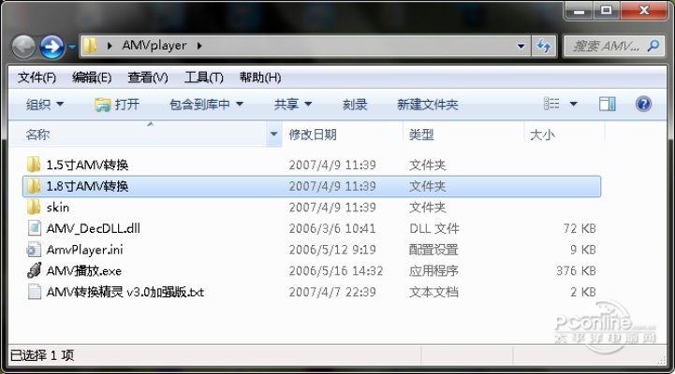Open the 组织 dropdown menu
The width and height of the screenshot is (675, 374).
pyautogui.click(x=45, y=105)
